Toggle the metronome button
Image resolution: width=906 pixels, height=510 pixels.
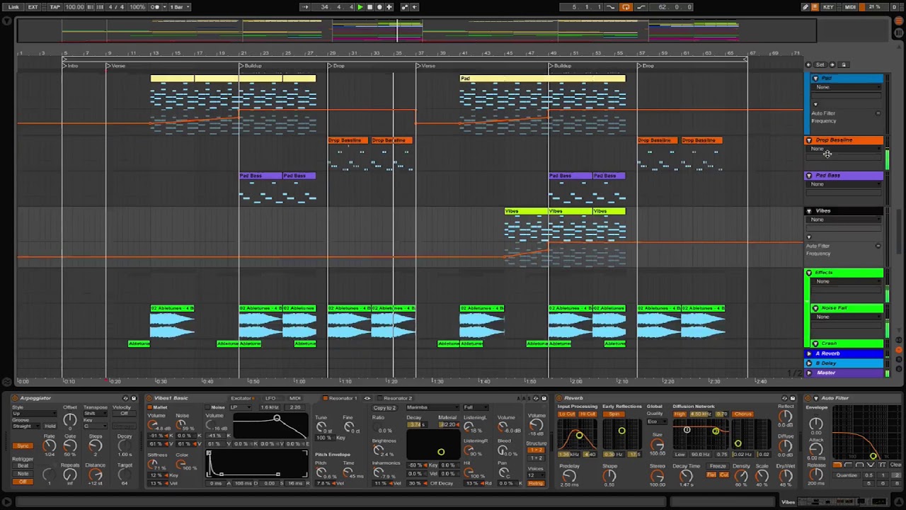click(156, 7)
